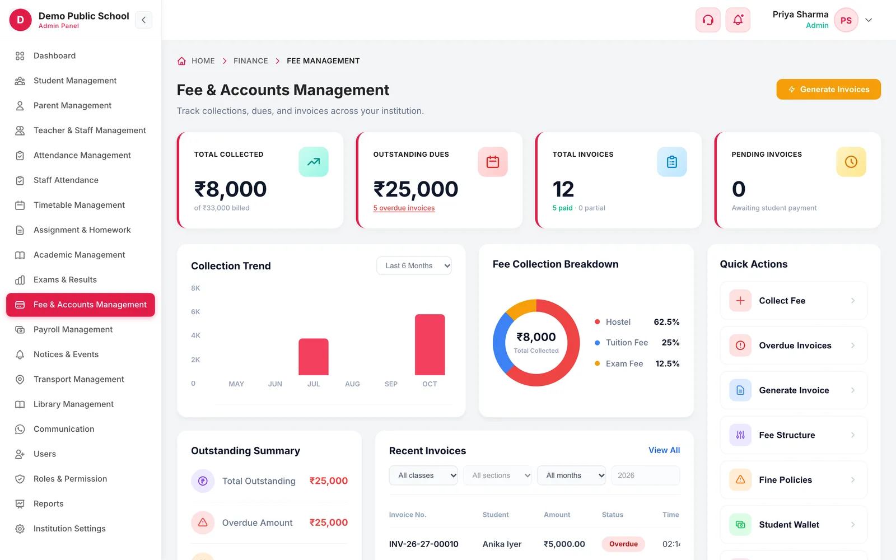Screen dimensions: 896x560
Task: Open the All sections filter dropdown
Action: pos(497,475)
